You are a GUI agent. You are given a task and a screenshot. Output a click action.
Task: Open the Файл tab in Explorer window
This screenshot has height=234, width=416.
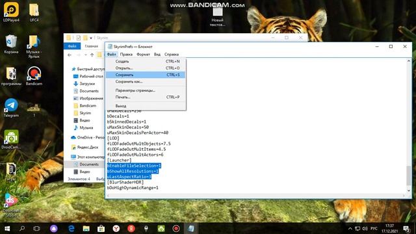click(x=72, y=46)
